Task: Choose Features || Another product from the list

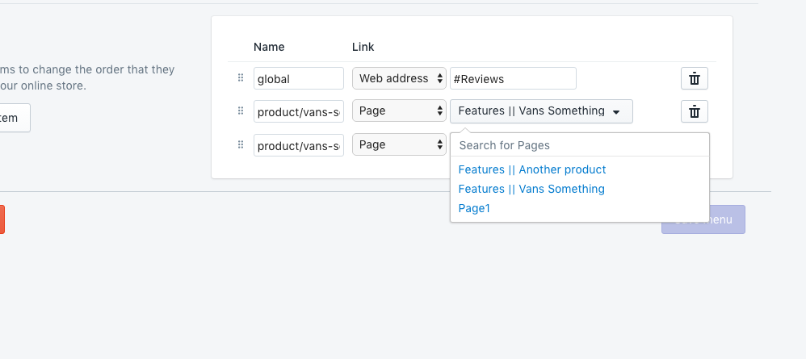Action: pyautogui.click(x=531, y=169)
